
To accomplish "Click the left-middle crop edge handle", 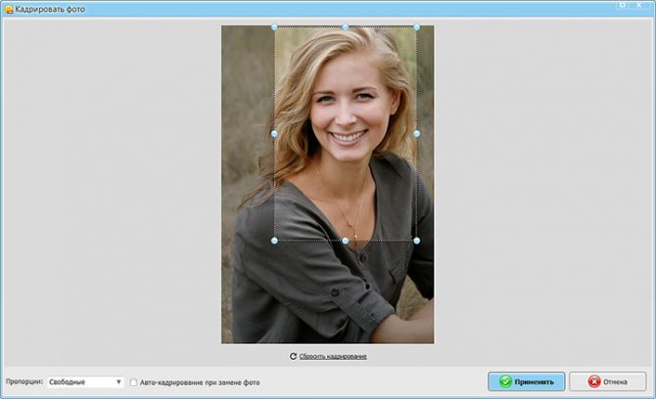I will 274,133.
